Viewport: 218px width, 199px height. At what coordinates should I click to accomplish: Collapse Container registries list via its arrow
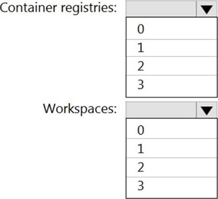(x=206, y=9)
